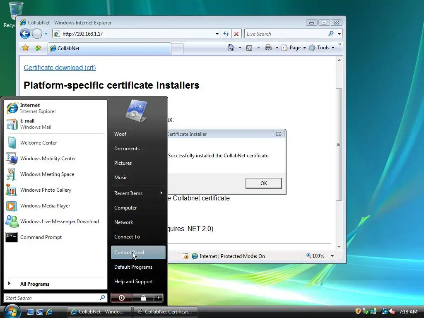This screenshot has height=318, width=424.
Task: Expand All Programs list
Action: click(55, 284)
